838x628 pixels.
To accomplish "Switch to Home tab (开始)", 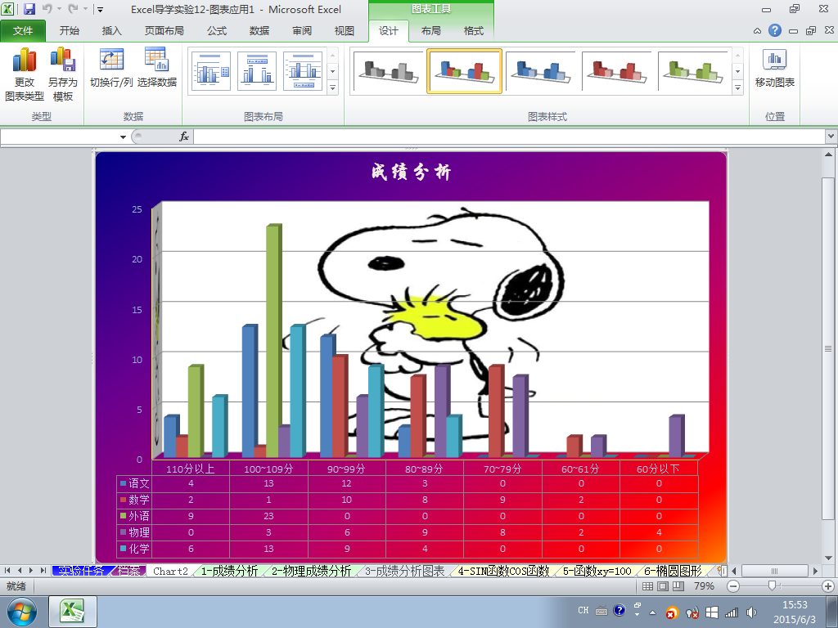I will [x=69, y=31].
